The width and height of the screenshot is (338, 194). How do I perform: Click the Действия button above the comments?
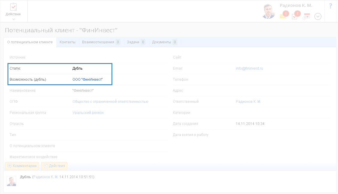click(54, 166)
